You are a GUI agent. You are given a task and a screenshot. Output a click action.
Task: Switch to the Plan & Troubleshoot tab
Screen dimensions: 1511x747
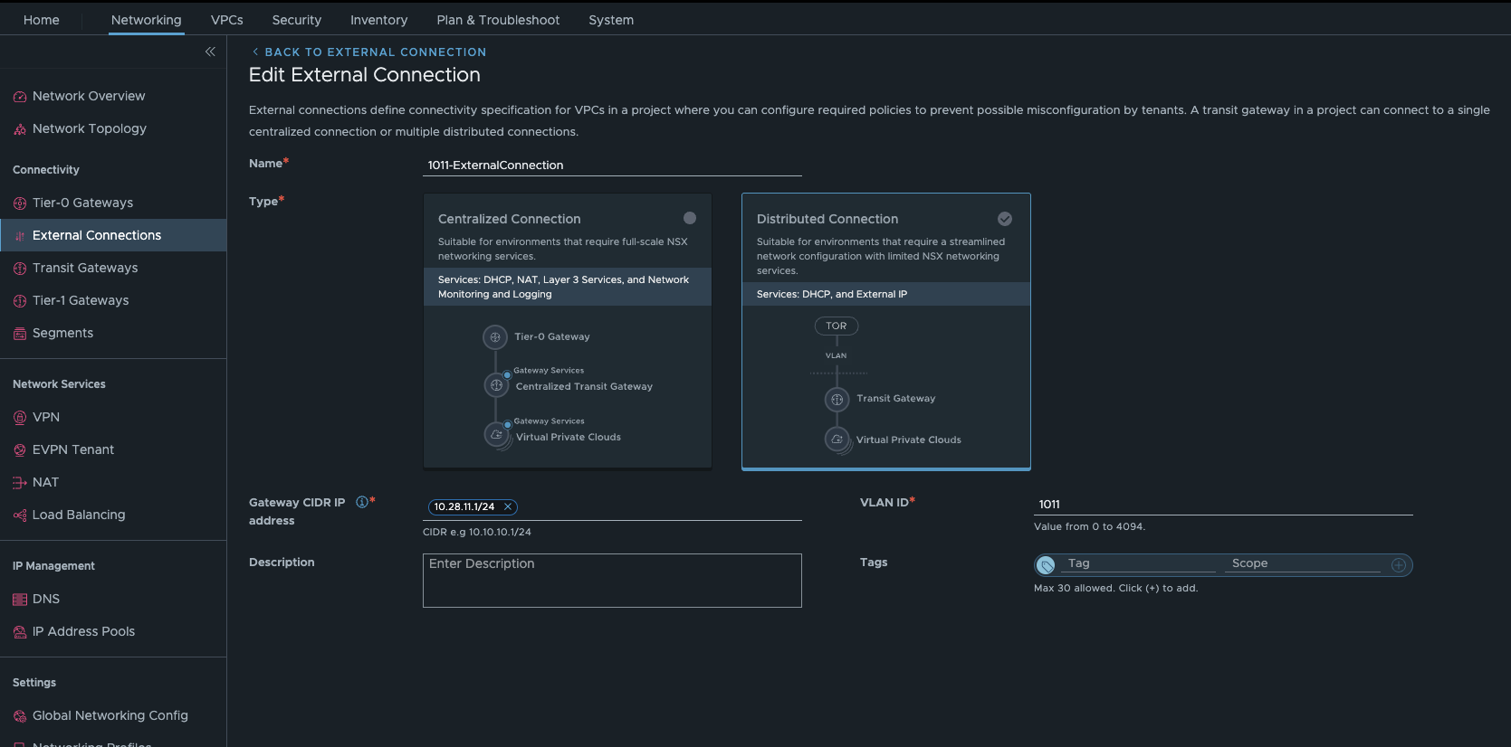tap(498, 20)
